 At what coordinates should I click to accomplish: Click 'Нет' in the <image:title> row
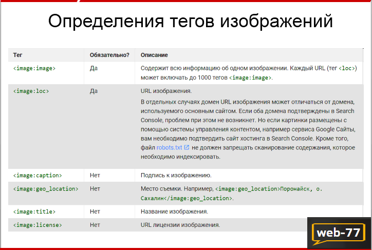pyautogui.click(x=95, y=211)
